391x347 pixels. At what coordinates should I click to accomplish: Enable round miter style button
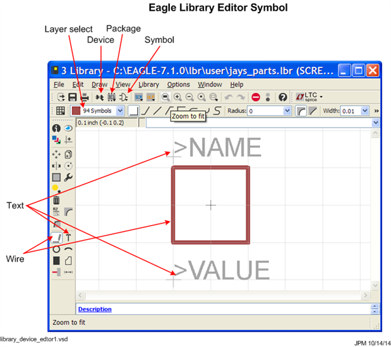(x=301, y=111)
